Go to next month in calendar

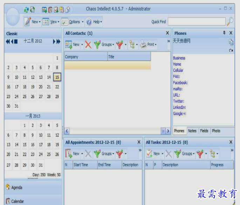point(54,41)
